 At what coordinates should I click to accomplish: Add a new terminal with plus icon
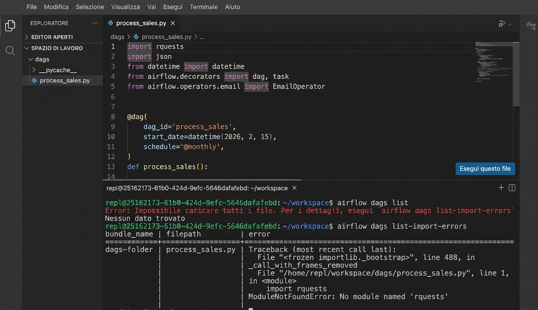[x=501, y=188]
